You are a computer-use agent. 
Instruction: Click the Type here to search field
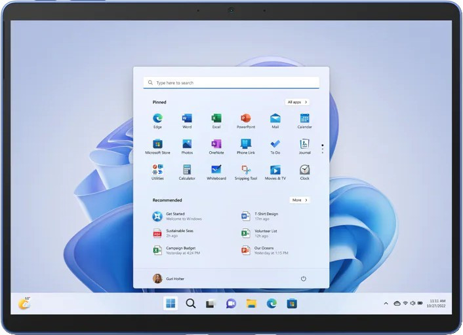coord(231,83)
